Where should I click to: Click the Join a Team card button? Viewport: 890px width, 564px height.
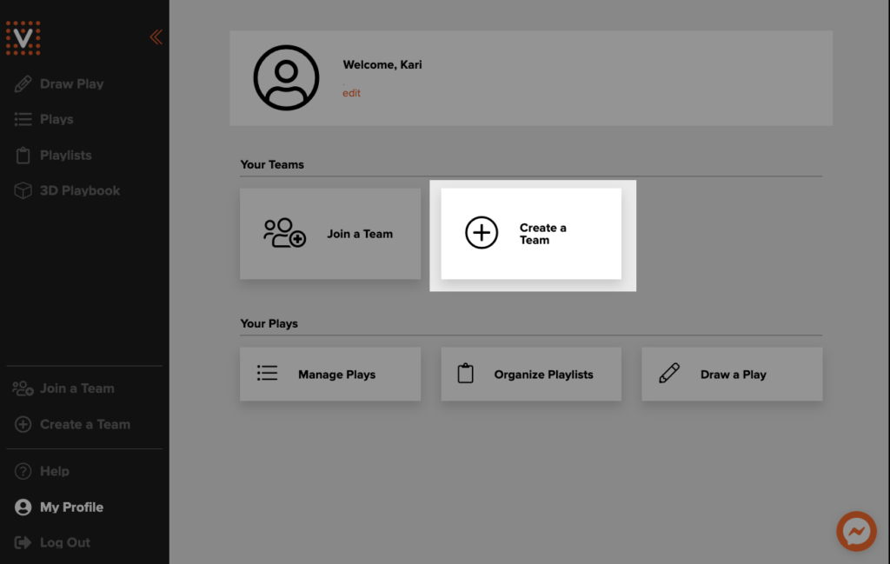click(330, 234)
